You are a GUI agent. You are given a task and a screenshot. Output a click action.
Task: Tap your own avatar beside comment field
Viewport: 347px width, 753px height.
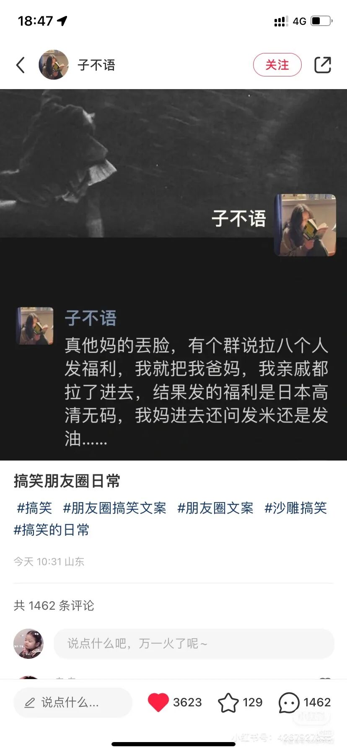tap(28, 643)
